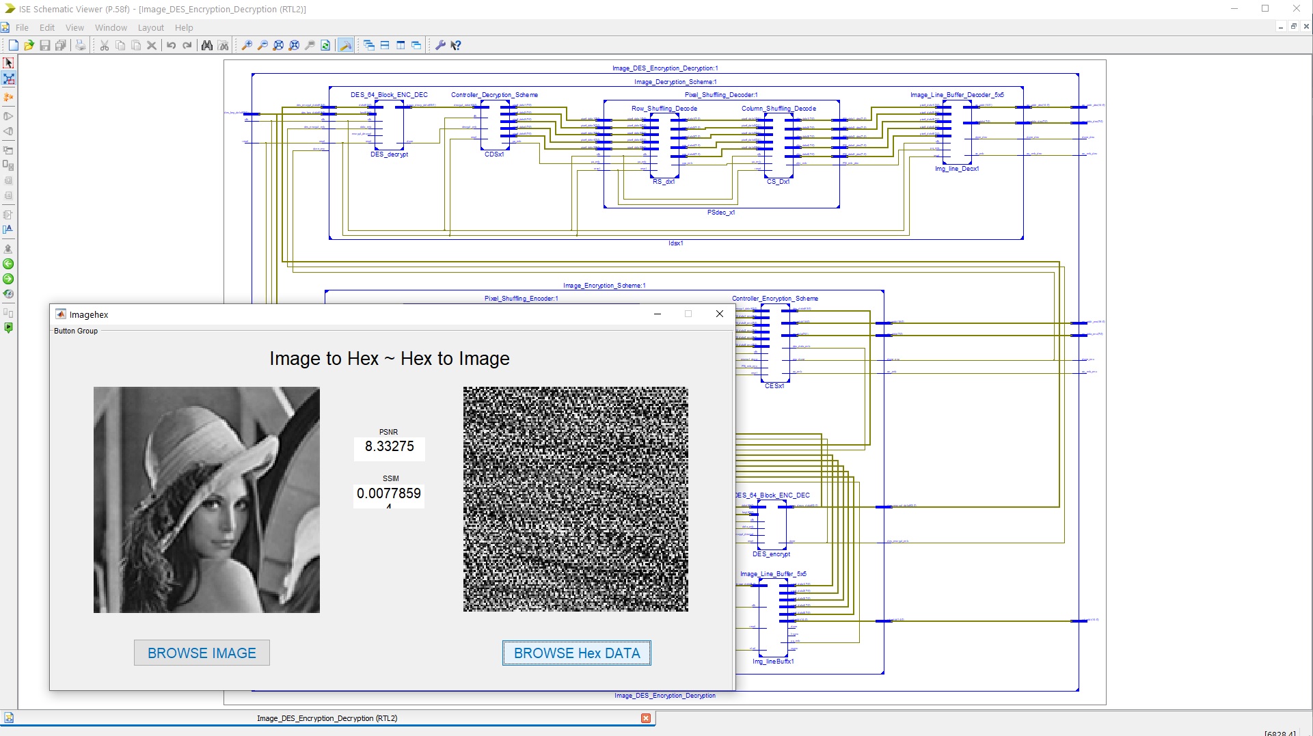Click the Redo arrow icon

pyautogui.click(x=187, y=45)
